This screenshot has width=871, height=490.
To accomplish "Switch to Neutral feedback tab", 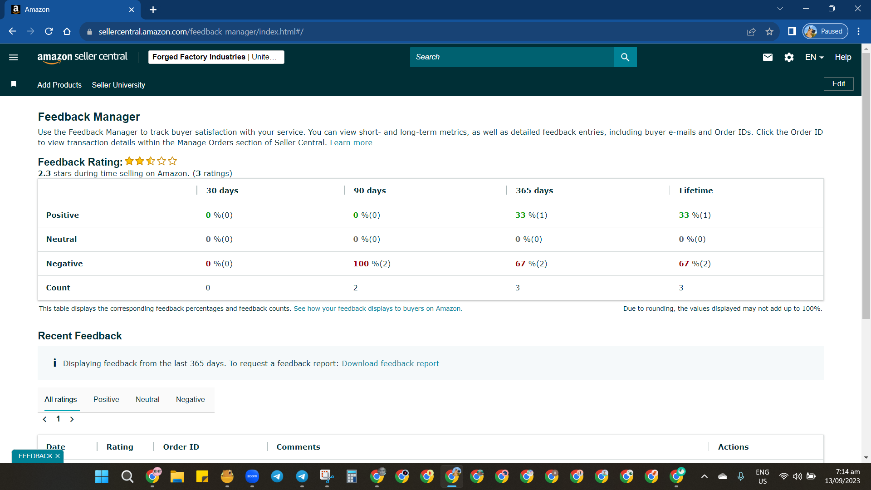I will coord(147,399).
